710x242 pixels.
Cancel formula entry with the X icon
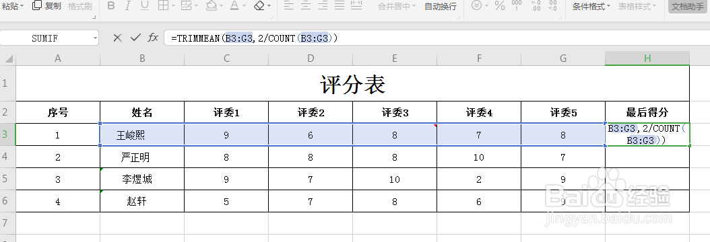[118, 38]
